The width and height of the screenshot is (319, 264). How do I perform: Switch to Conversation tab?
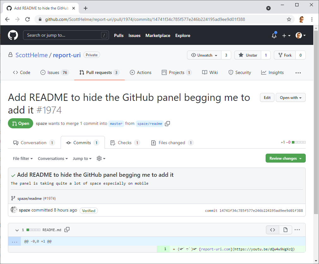[34, 143]
